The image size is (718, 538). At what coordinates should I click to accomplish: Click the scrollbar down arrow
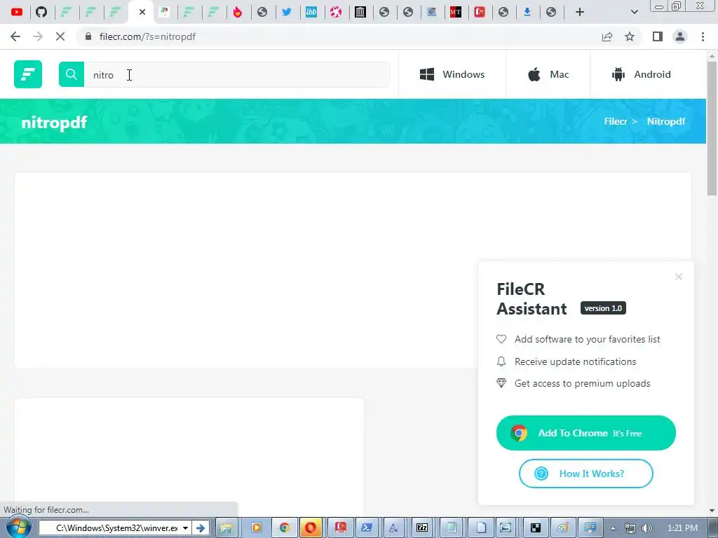[x=712, y=511]
